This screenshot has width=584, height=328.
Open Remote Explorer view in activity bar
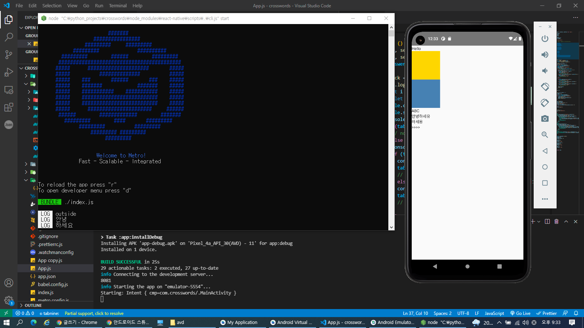(x=9, y=90)
